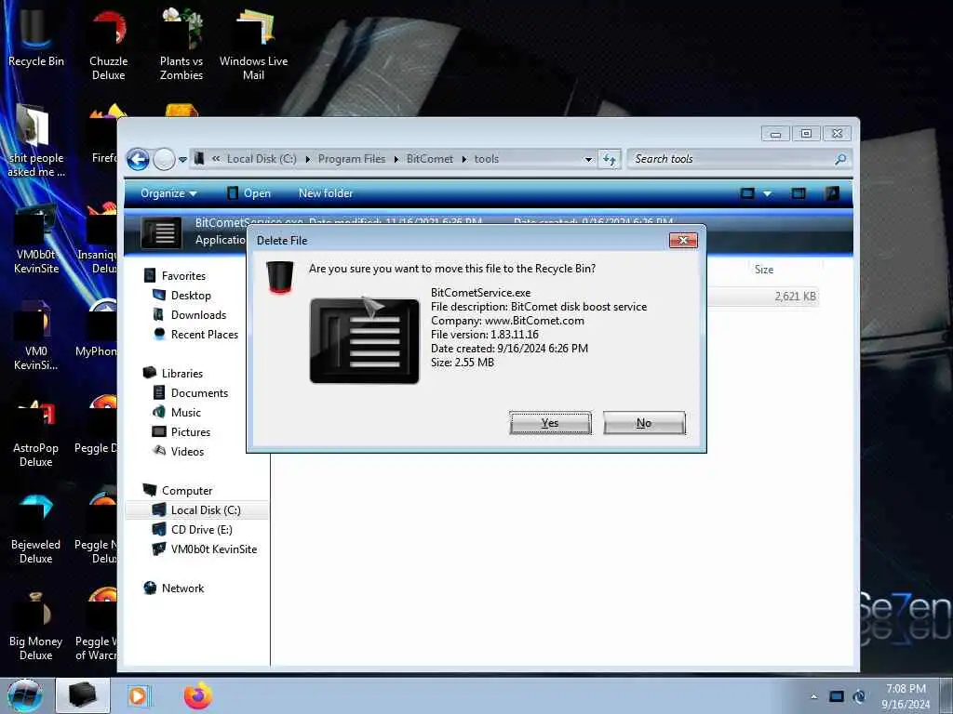The image size is (953, 714).
Task: Select Libraries in navigation pane
Action: coord(182,374)
